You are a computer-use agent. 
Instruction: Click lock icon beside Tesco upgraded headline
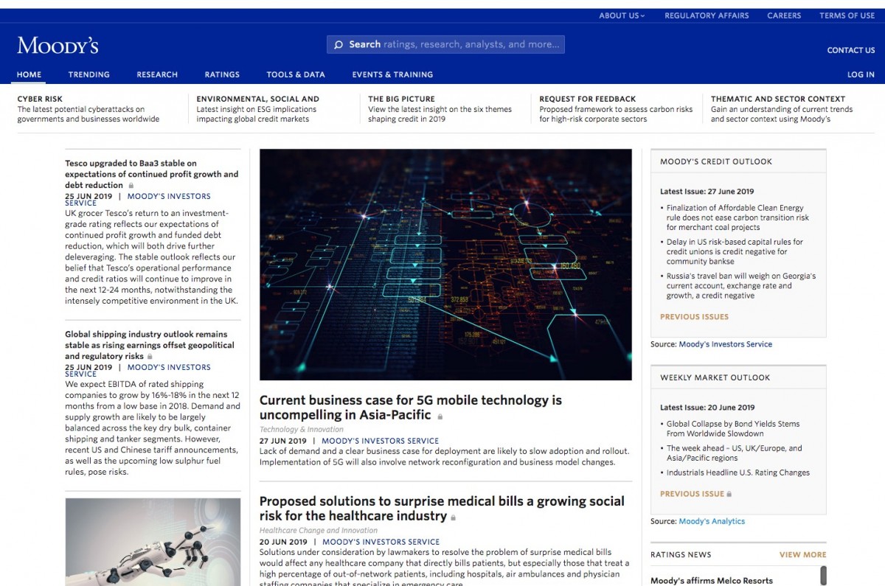[131, 186]
